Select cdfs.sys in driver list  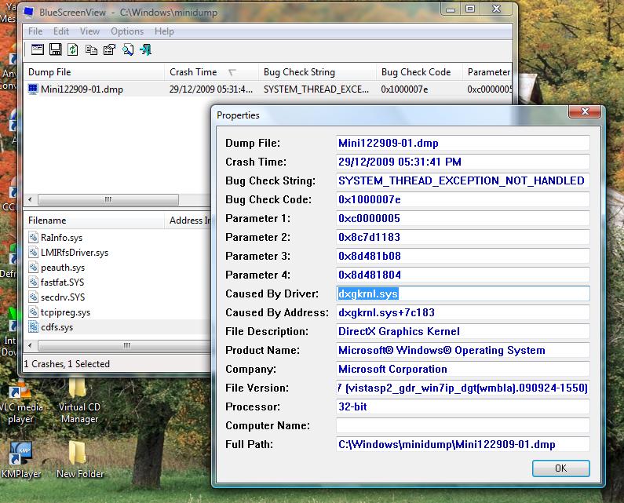click(x=57, y=327)
